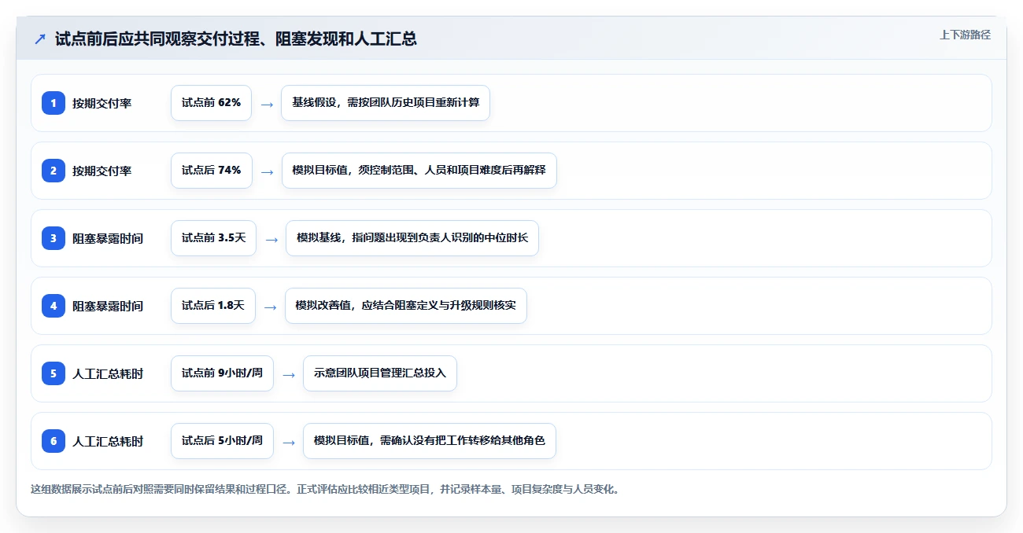The image size is (1023, 533).
Task: Click the number 5 badge
Action: click(54, 373)
